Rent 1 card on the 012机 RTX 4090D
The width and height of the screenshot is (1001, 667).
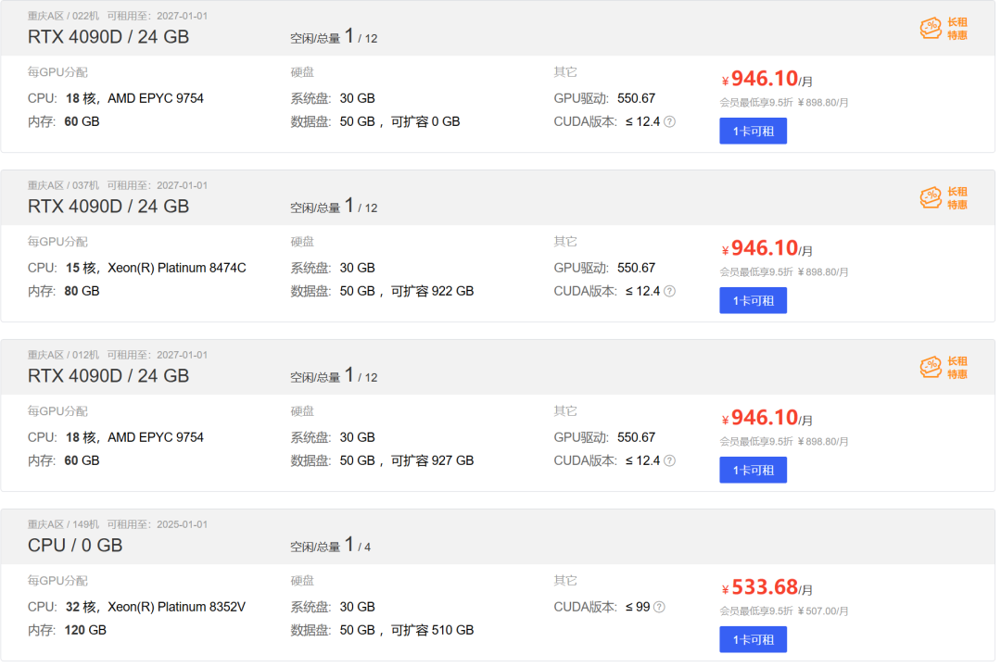[753, 470]
